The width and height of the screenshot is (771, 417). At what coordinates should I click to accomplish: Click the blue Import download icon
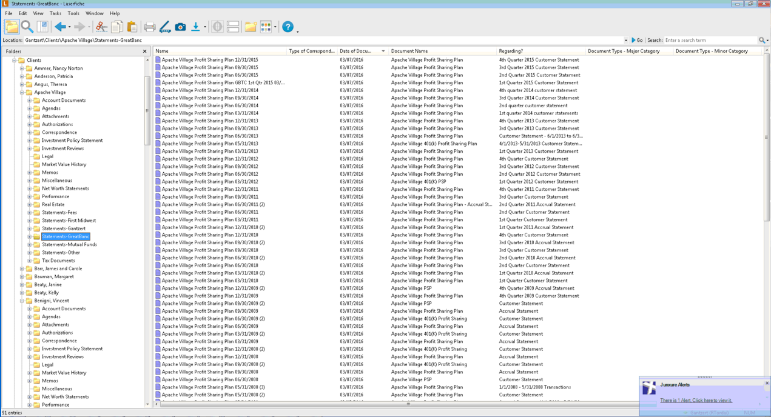point(195,27)
